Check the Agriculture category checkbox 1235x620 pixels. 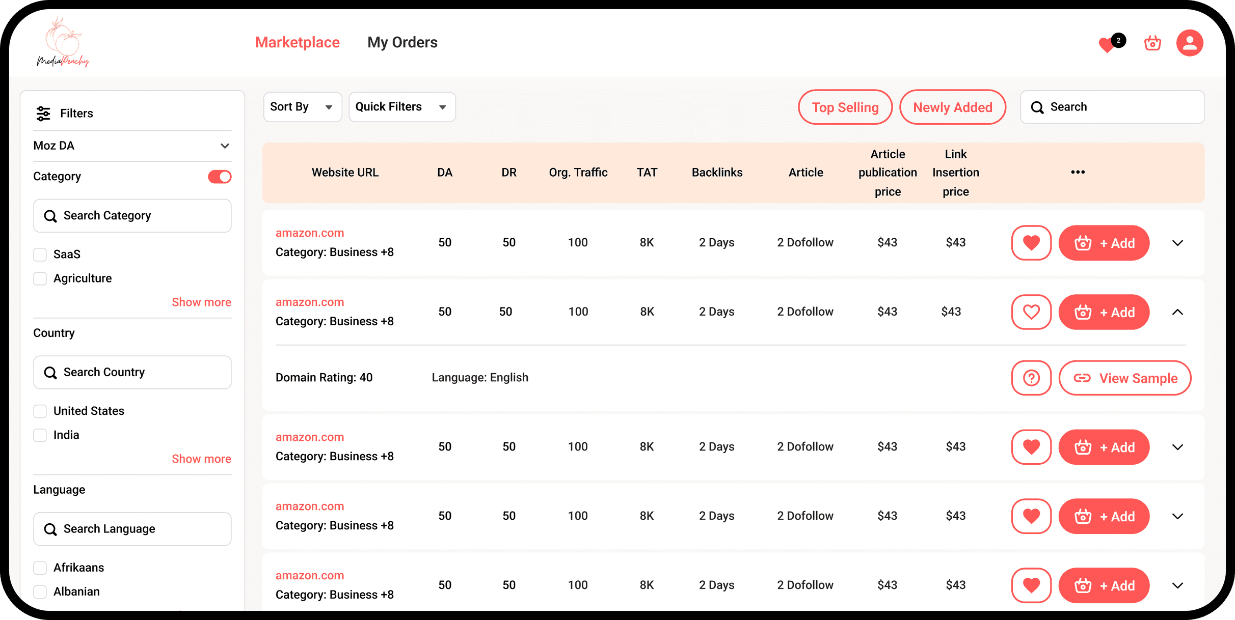(40, 278)
